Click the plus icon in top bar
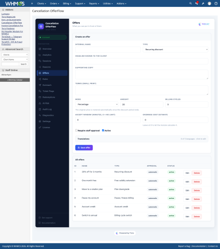 point(32,3)
